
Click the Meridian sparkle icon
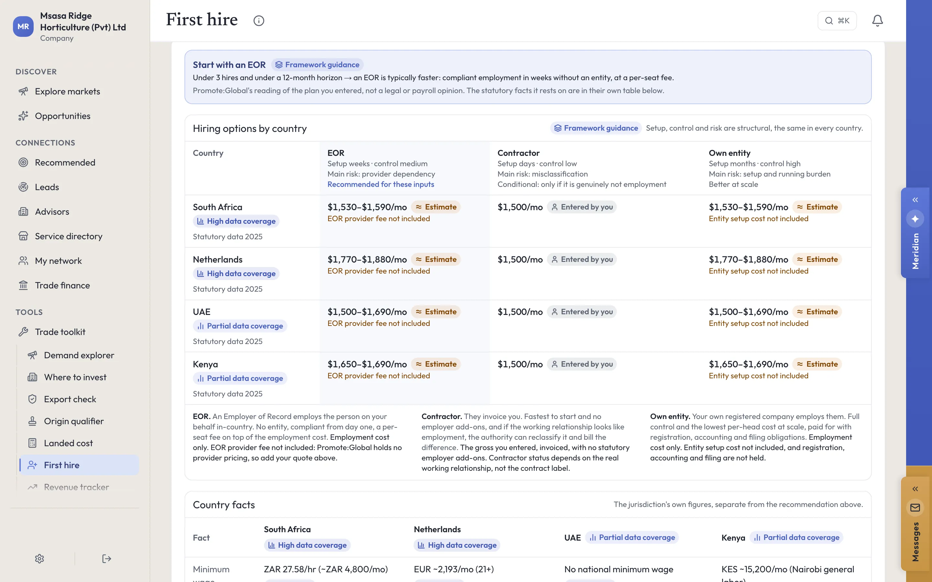coord(915,219)
